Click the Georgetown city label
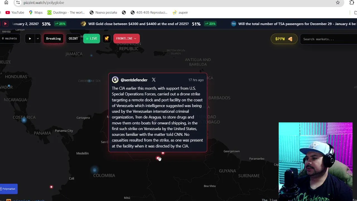 click(x=231, y=151)
